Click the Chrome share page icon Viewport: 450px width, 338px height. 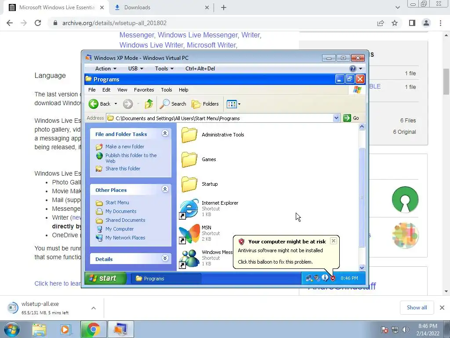pos(381,23)
